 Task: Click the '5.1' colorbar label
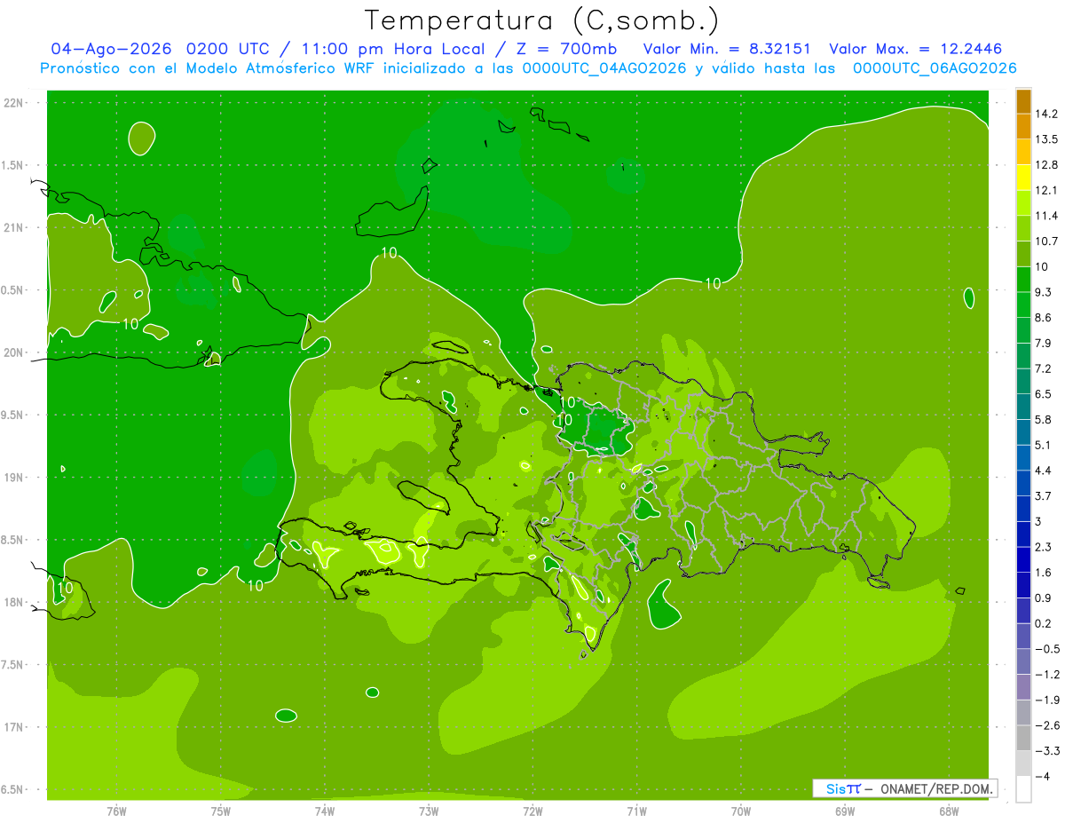point(1043,445)
